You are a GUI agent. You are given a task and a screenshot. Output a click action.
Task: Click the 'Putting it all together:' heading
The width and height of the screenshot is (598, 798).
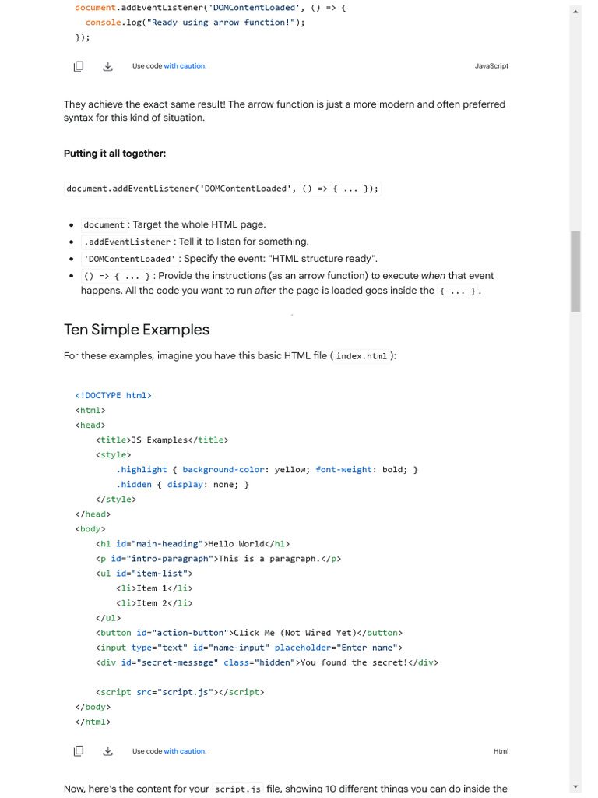[114, 154]
